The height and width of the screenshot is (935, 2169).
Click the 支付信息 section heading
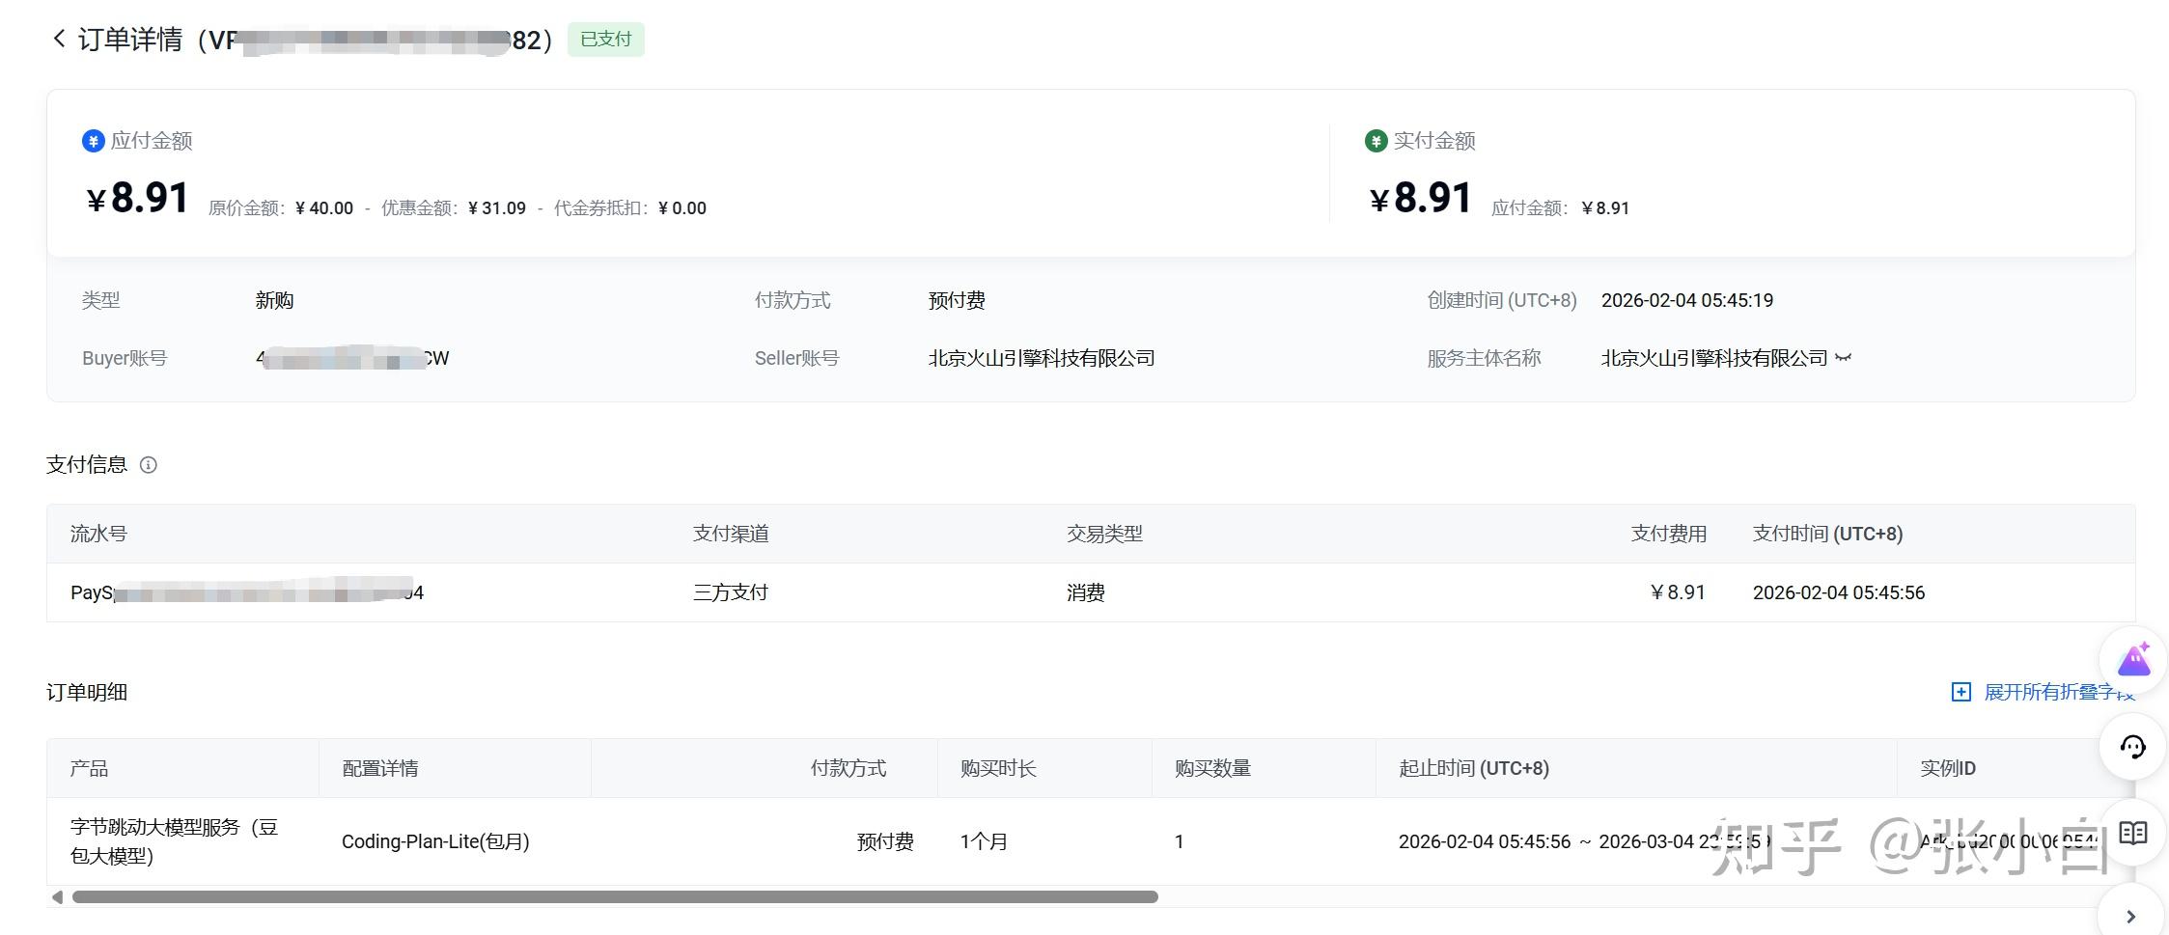pos(87,465)
